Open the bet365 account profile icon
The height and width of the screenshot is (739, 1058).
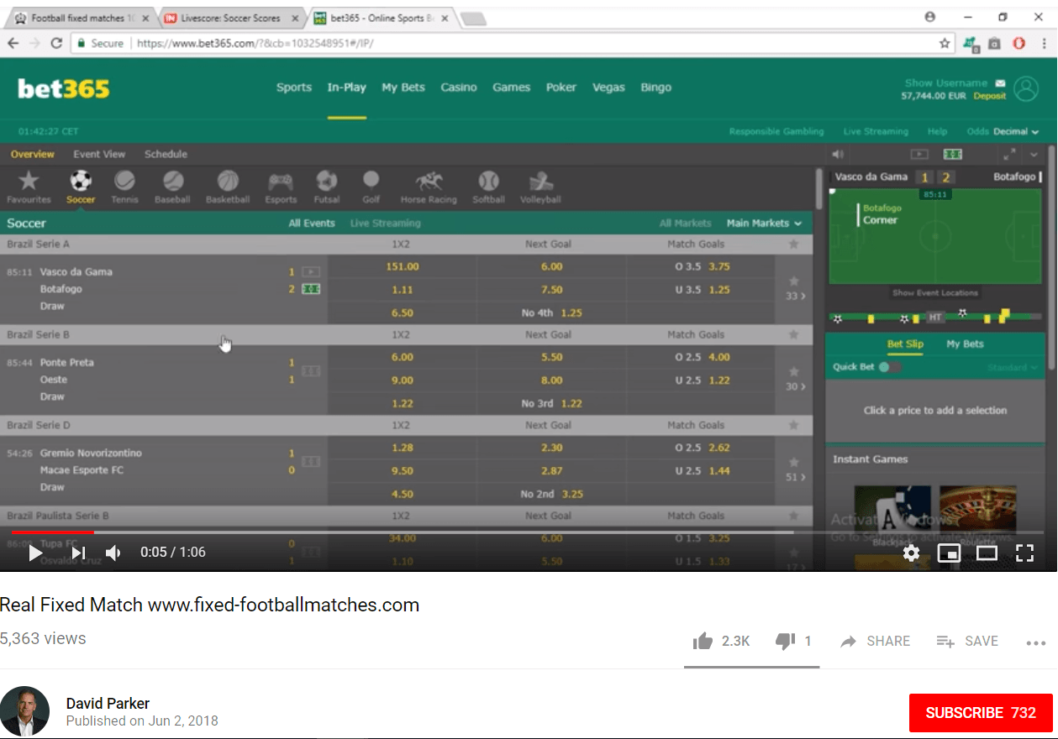pos(1026,89)
